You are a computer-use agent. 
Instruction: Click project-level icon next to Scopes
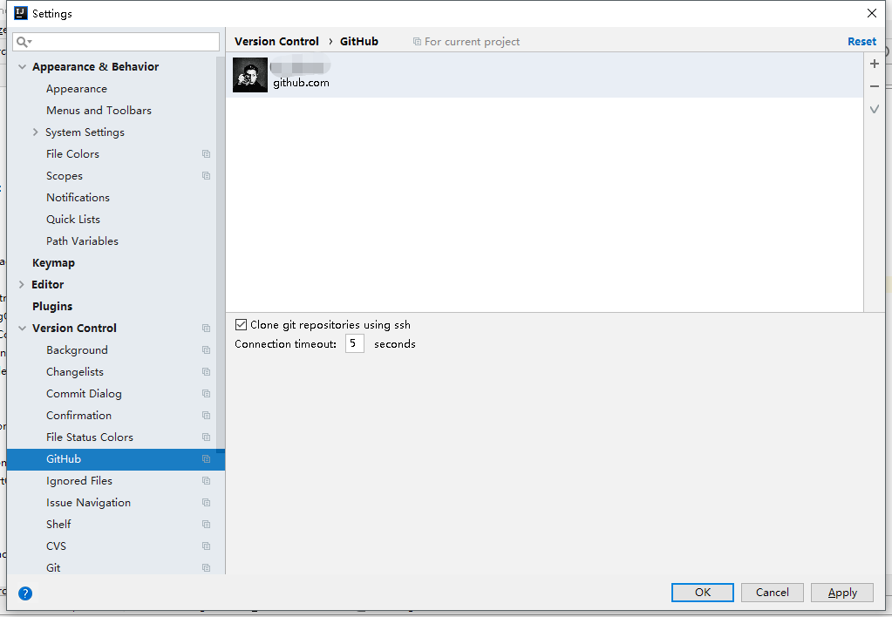[x=206, y=176]
